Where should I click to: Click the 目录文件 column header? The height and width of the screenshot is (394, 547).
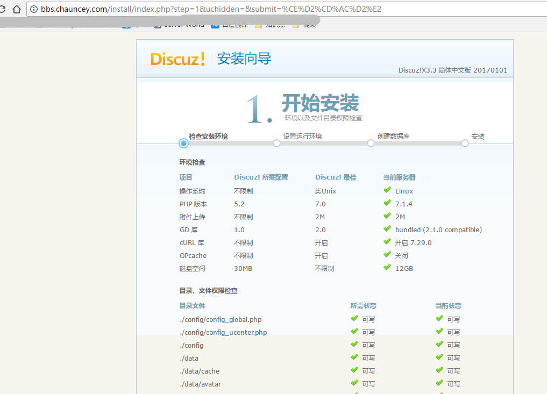(192, 306)
